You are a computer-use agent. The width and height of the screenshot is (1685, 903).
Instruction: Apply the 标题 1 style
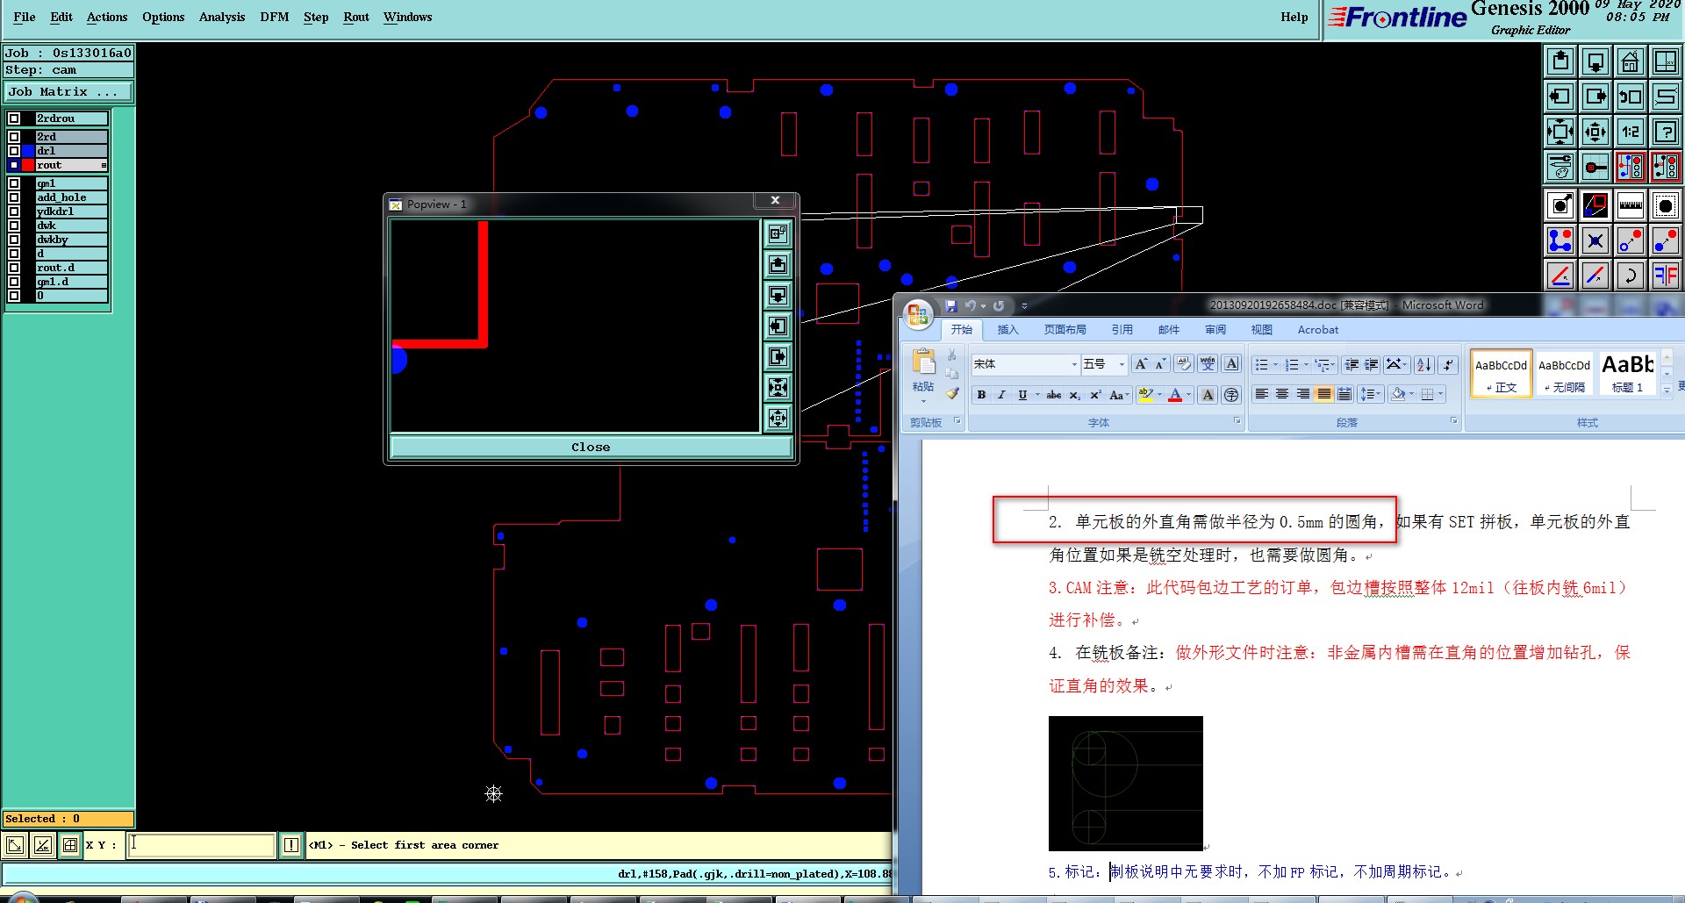(x=1628, y=373)
